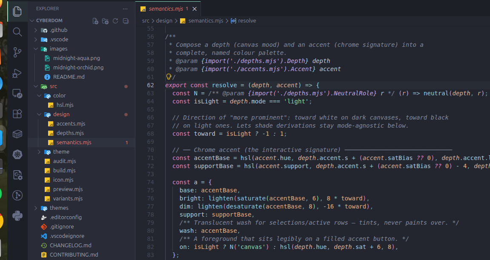Open the package cube icon view
The height and width of the screenshot is (260, 490).
pyautogui.click(x=17, y=134)
